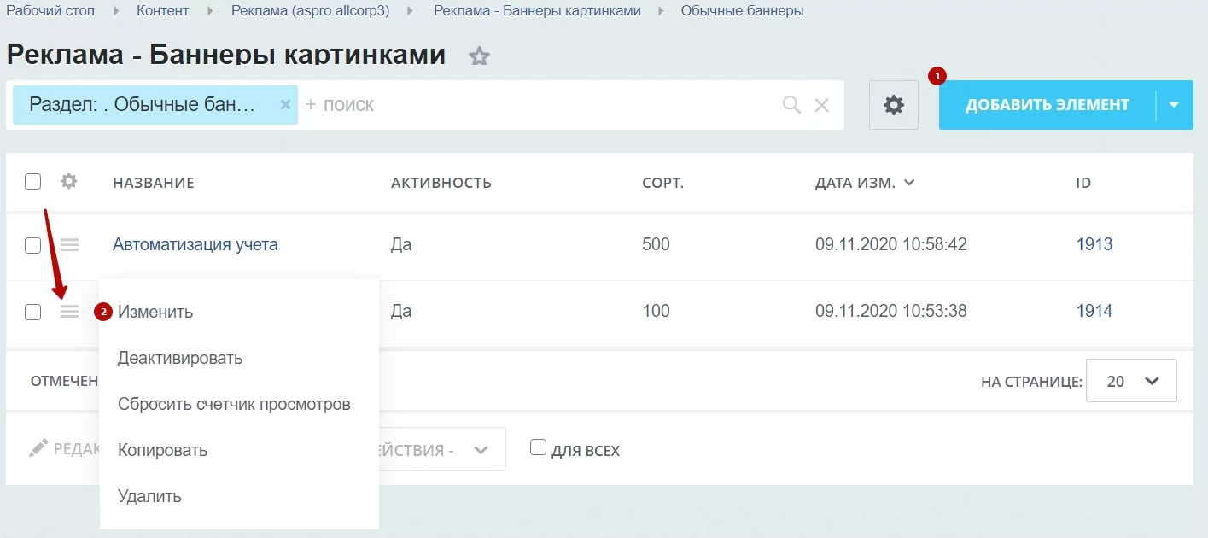Open hamburger menu for Автоматизация учета row
Screen dimensions: 1208x538
pyautogui.click(x=69, y=245)
